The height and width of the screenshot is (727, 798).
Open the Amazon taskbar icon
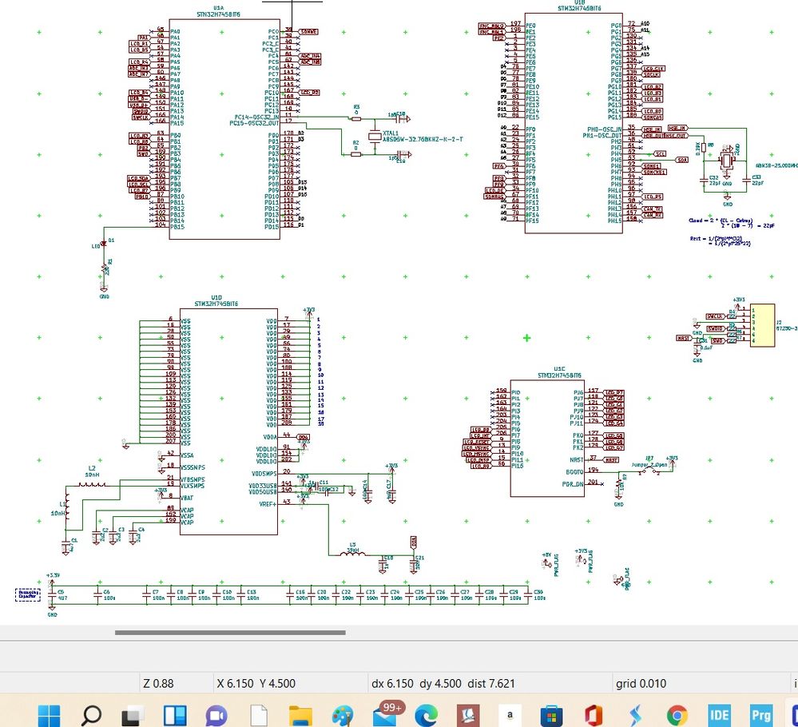(510, 716)
